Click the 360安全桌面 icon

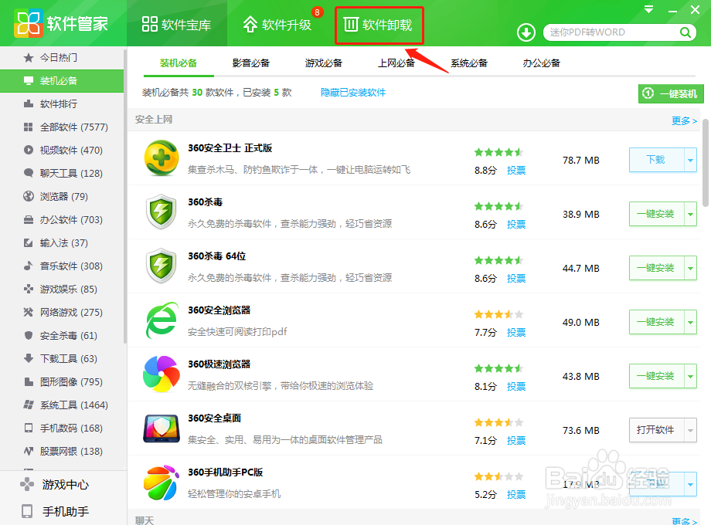[162, 428]
